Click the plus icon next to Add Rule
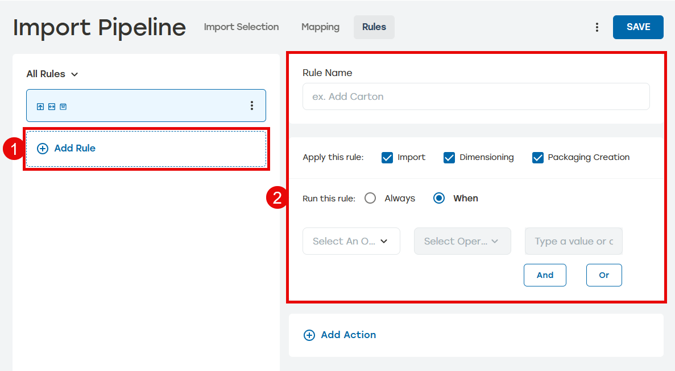The width and height of the screenshot is (675, 371). tap(43, 149)
